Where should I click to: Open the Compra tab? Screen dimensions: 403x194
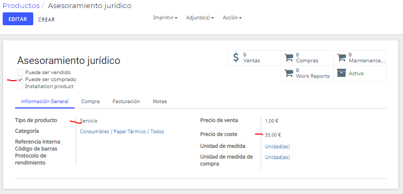(x=91, y=102)
